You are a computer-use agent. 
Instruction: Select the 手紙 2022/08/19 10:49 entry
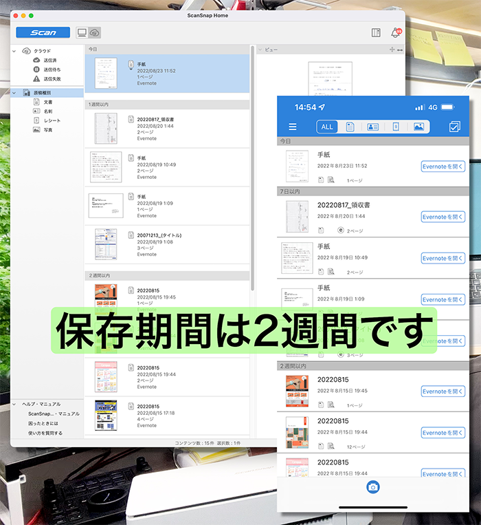click(x=167, y=167)
